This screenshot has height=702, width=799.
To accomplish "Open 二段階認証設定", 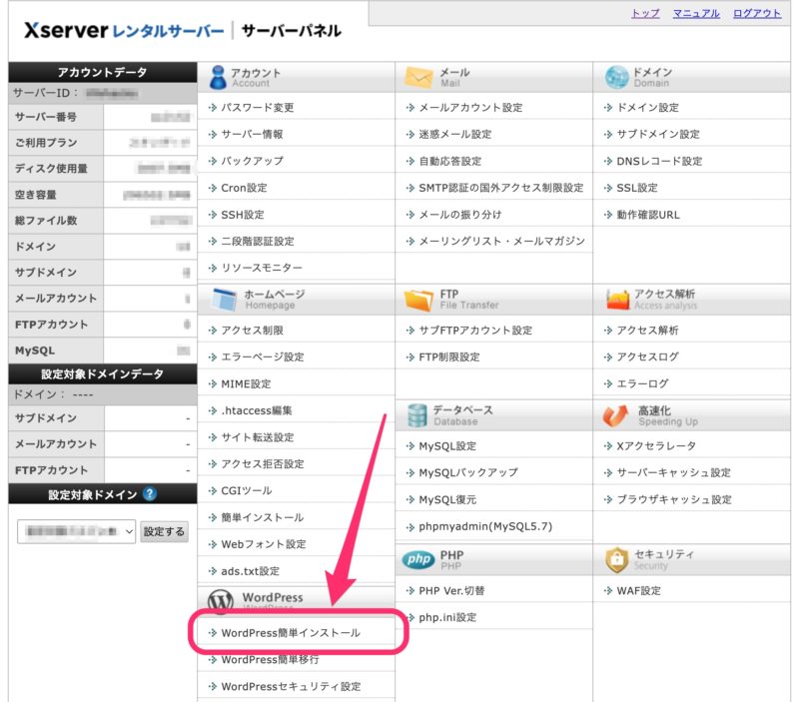I will 258,242.
